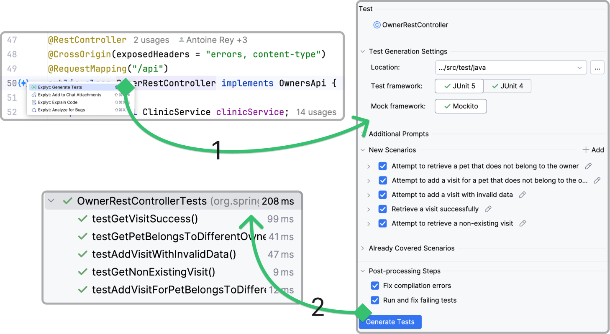Click the '...' browse button beside Location
Viewport: 610px width, 334px height.
(x=597, y=67)
